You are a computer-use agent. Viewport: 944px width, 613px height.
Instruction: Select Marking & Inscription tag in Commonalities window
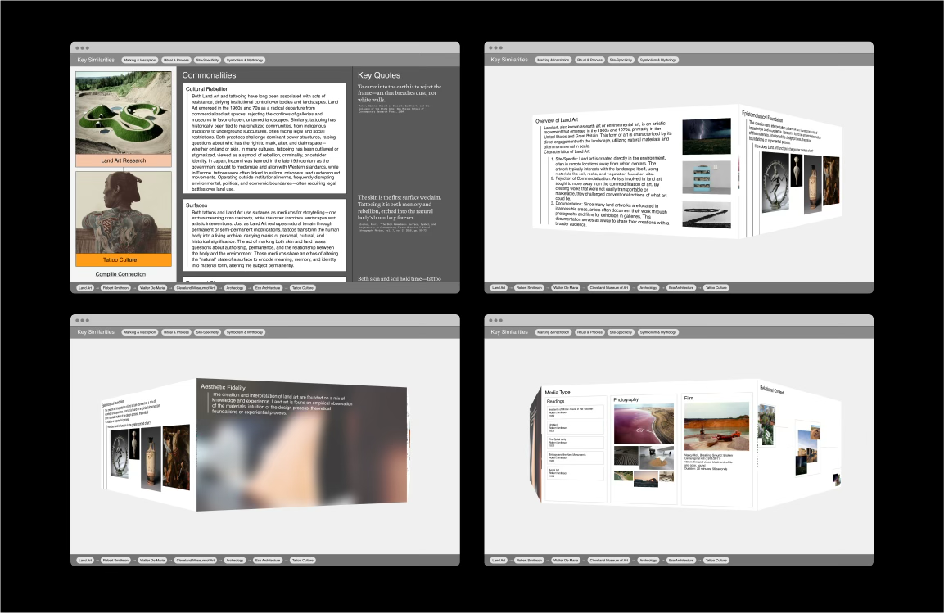point(140,60)
